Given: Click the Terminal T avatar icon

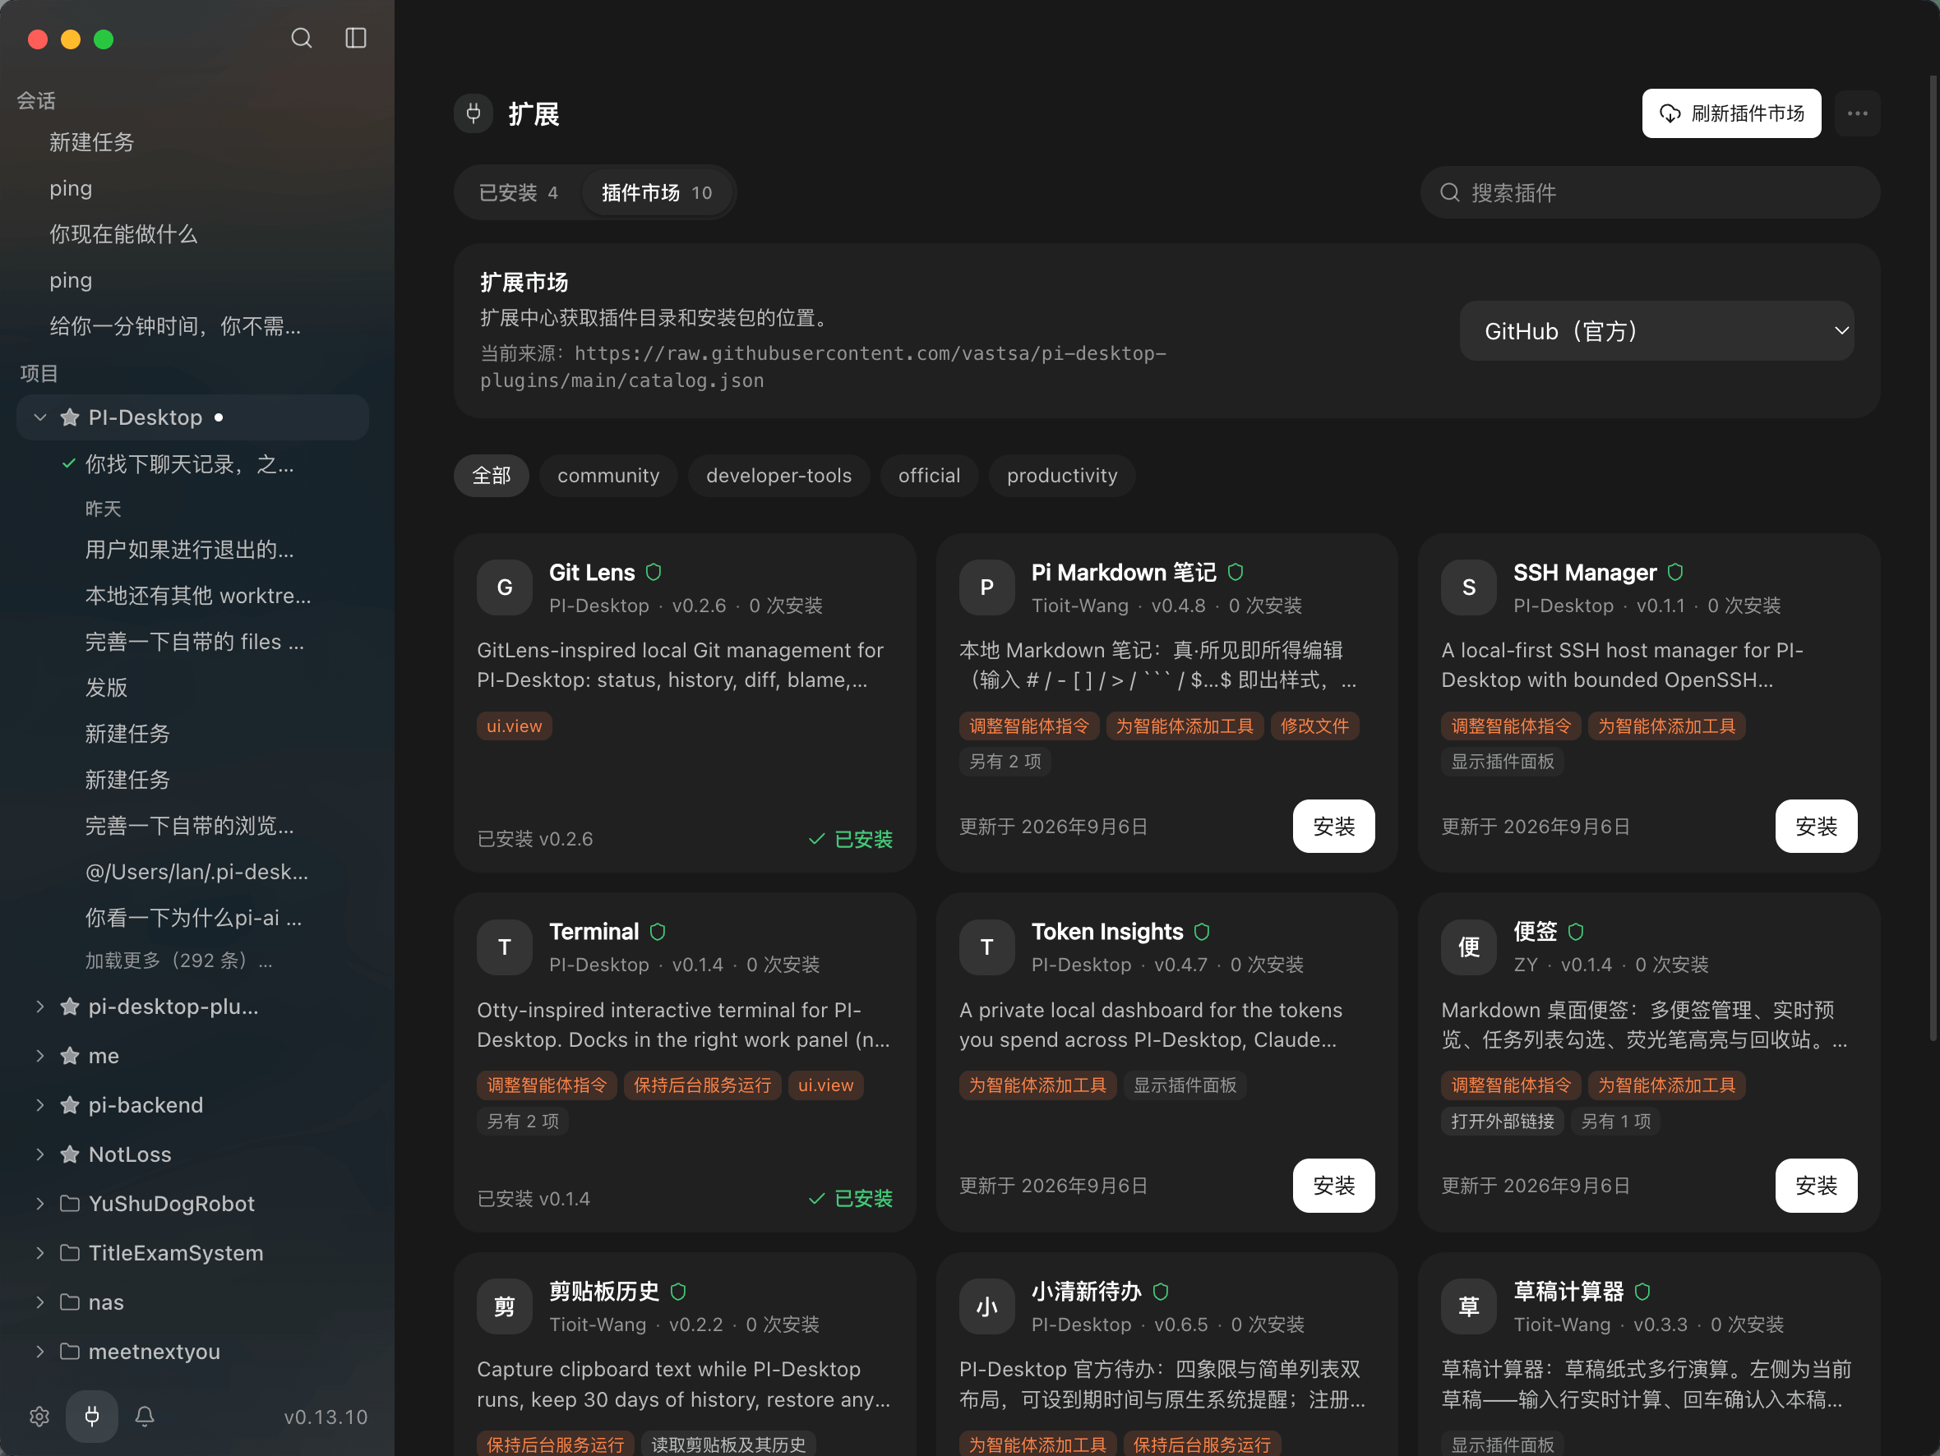Looking at the screenshot, I should coord(504,947).
